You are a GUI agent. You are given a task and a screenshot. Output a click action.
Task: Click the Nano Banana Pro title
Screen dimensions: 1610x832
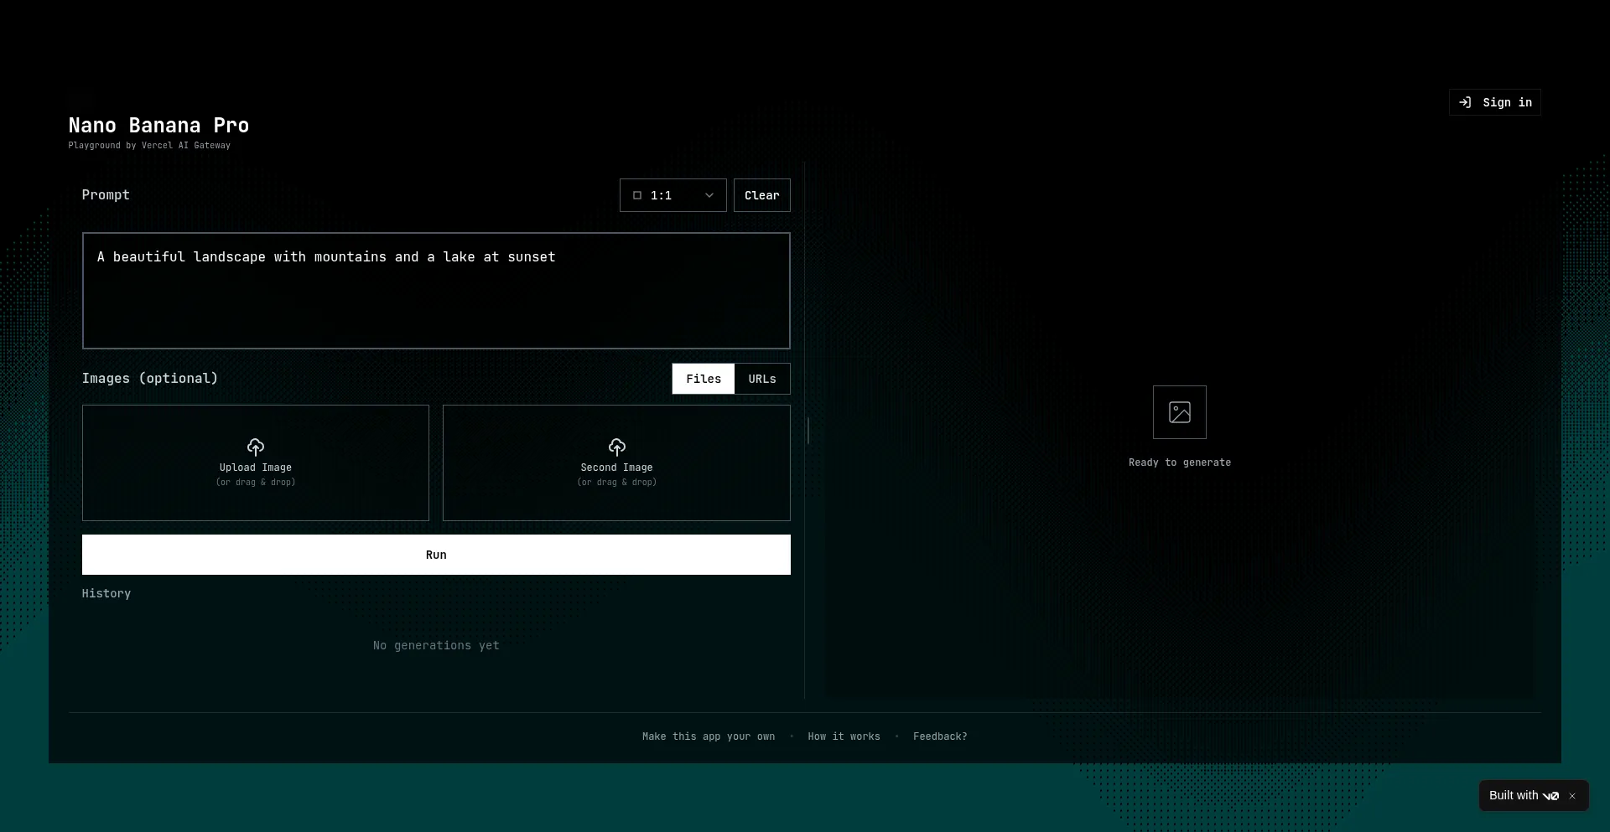(158, 126)
